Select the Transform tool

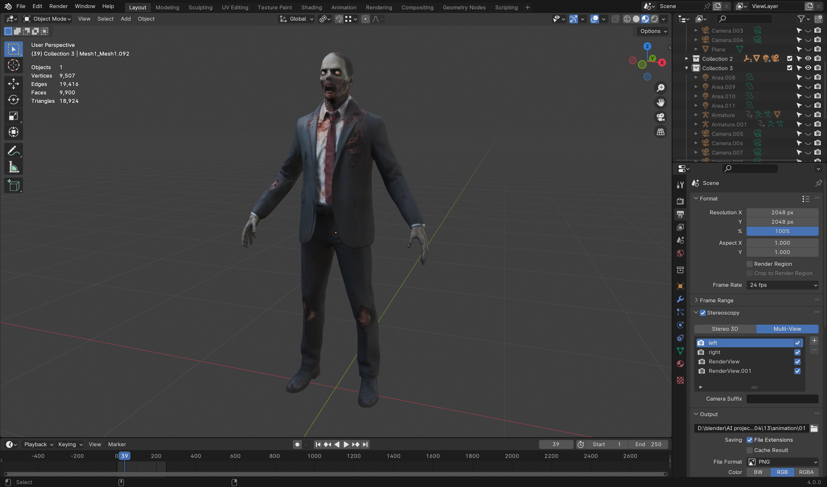click(14, 132)
